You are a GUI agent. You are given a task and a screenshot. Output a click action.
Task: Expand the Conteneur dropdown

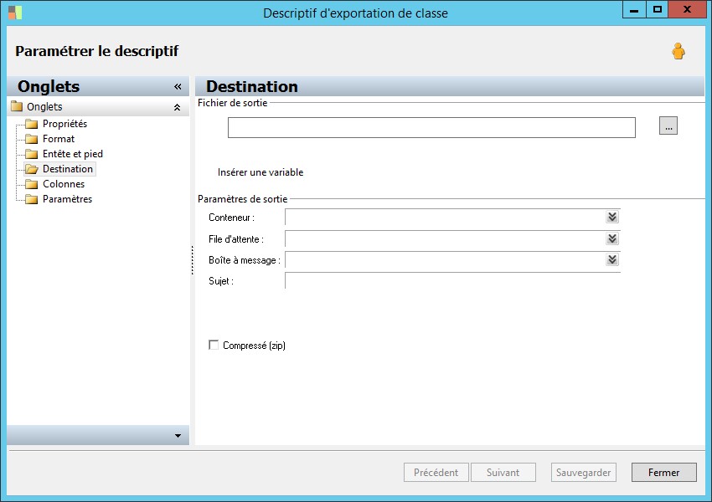[x=612, y=217]
